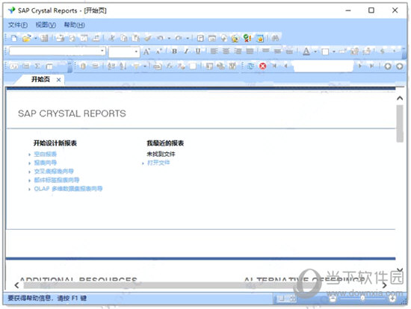This screenshot has height=309, width=411.
Task: Expand the Select Expert dropdown arrow
Action: click(x=145, y=66)
